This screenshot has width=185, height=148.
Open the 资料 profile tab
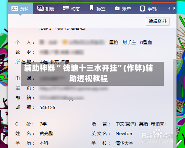point(20,9)
